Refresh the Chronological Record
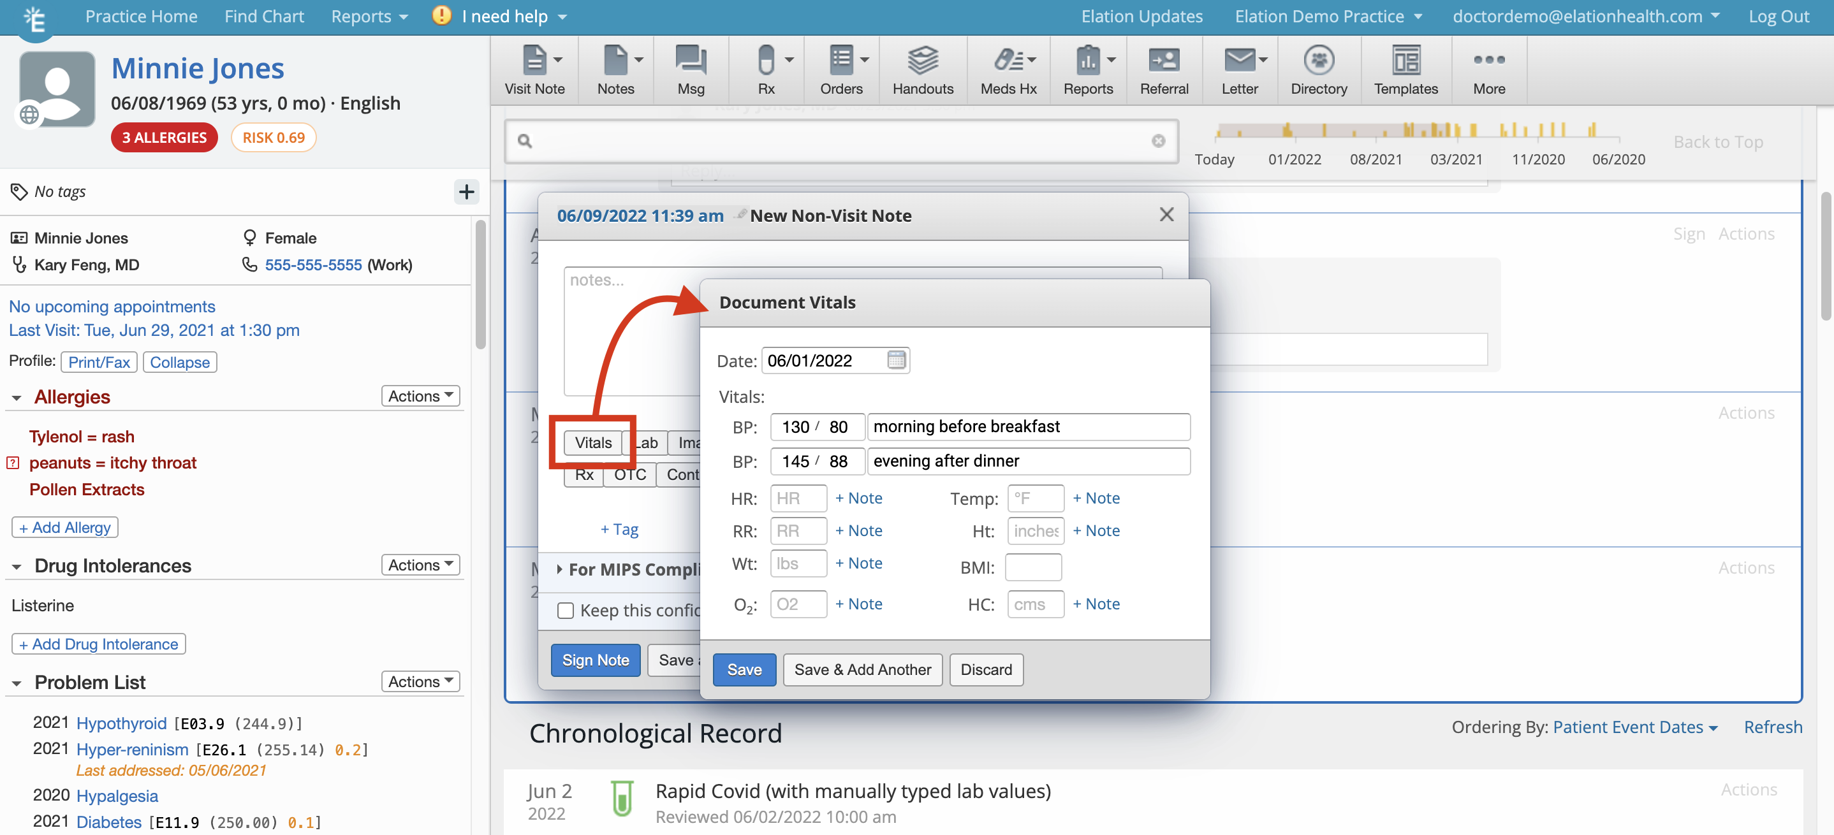 [x=1773, y=726]
